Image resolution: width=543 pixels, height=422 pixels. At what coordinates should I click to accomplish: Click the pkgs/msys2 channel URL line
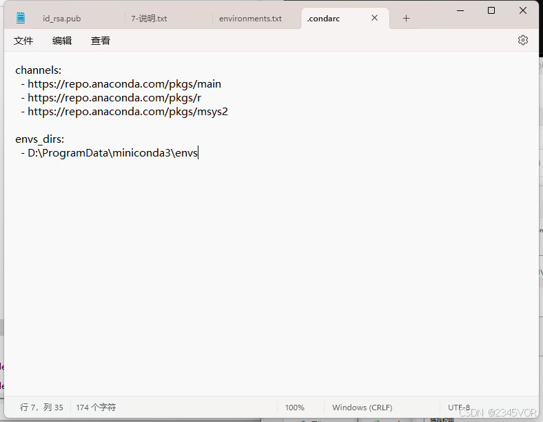pos(124,112)
